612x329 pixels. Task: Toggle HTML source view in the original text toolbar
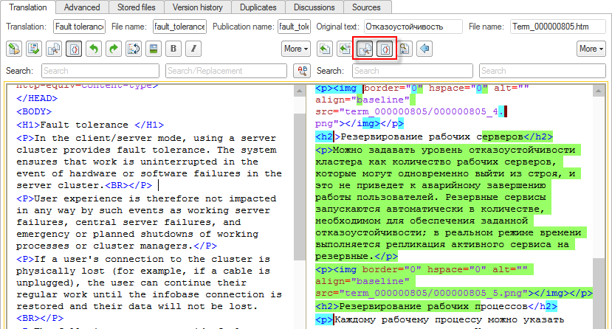[385, 49]
